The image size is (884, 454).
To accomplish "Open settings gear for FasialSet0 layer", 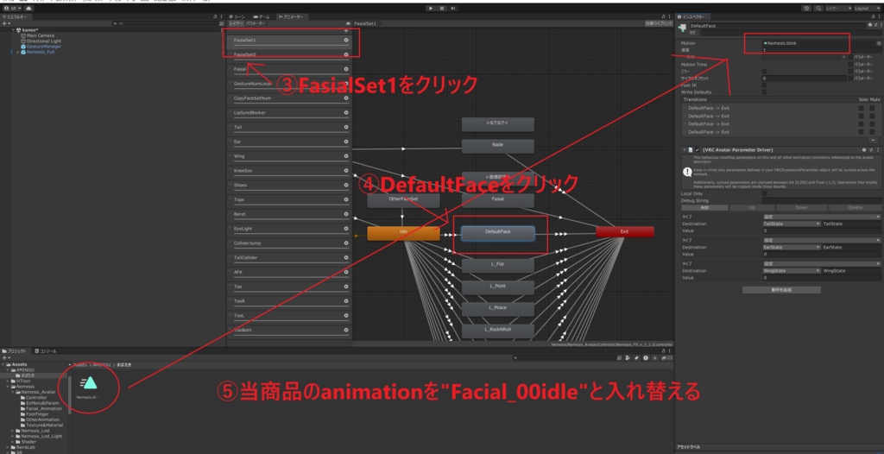I will pyautogui.click(x=345, y=54).
